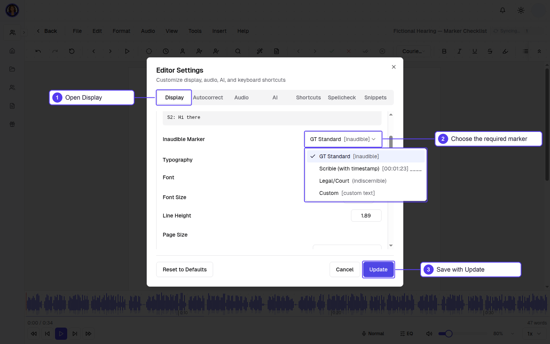
Task: Choose Legal/Court (indiscernible) marker option
Action: coord(366,181)
